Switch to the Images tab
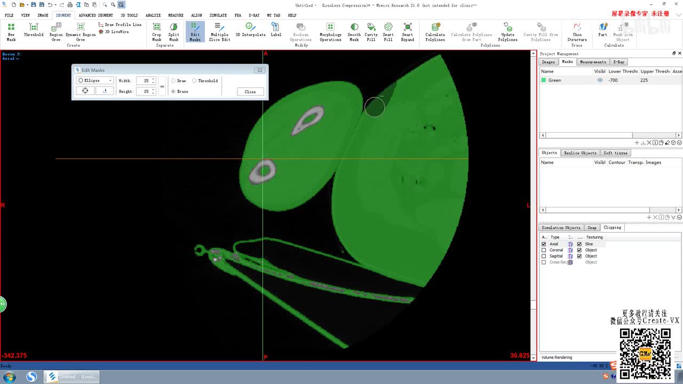Screen dimensions: 683x384 coord(549,62)
